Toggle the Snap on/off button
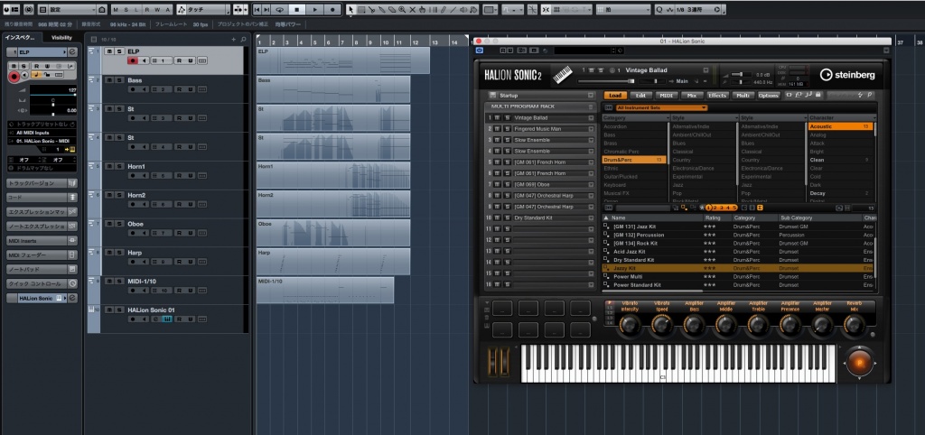Screen dimensions: 925x435 [x=545, y=9]
